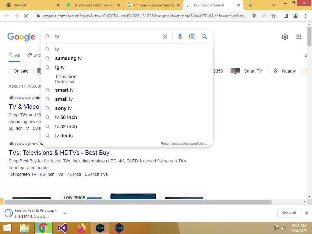Open the Google apps grid

click(x=299, y=37)
